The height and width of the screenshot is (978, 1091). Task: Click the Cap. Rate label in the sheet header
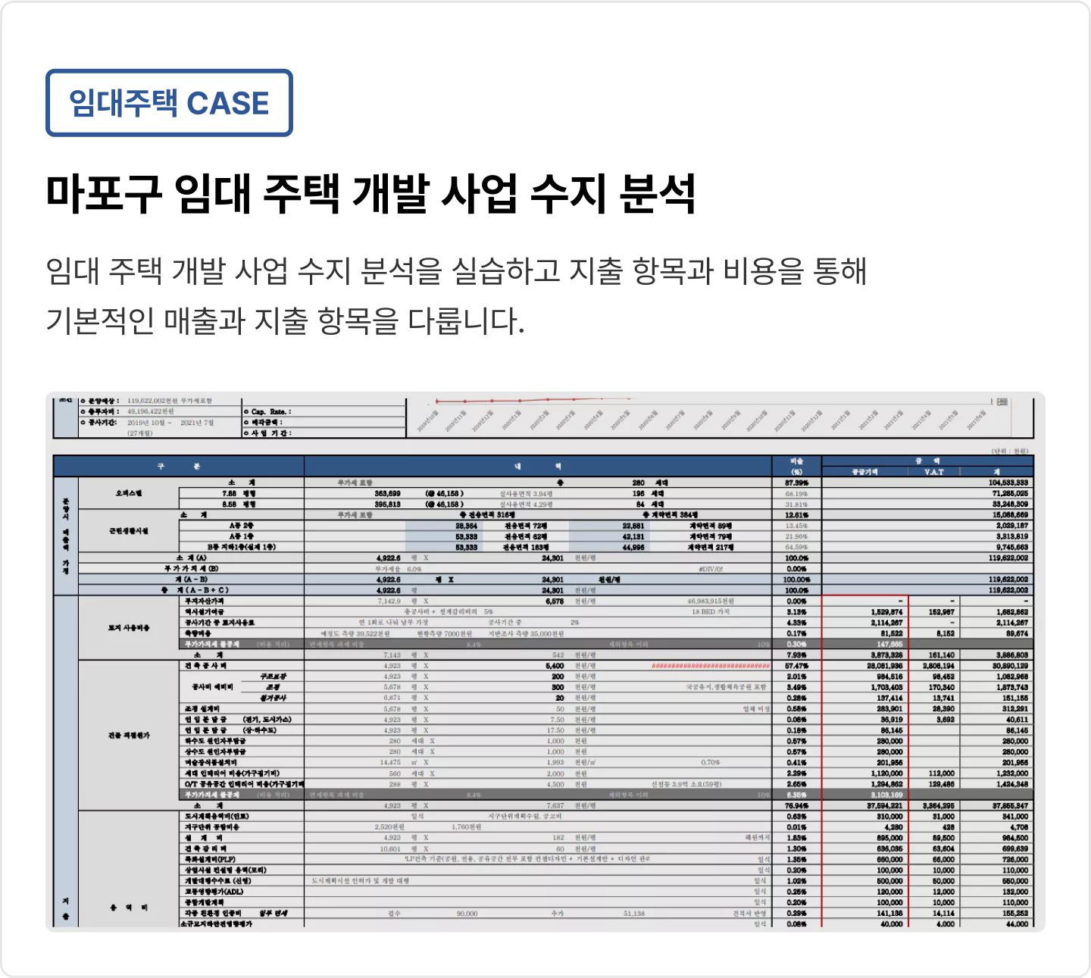coord(270,411)
